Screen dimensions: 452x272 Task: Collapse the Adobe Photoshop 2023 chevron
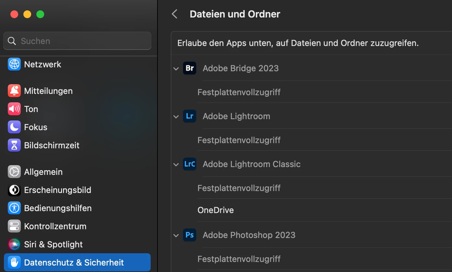click(x=176, y=235)
